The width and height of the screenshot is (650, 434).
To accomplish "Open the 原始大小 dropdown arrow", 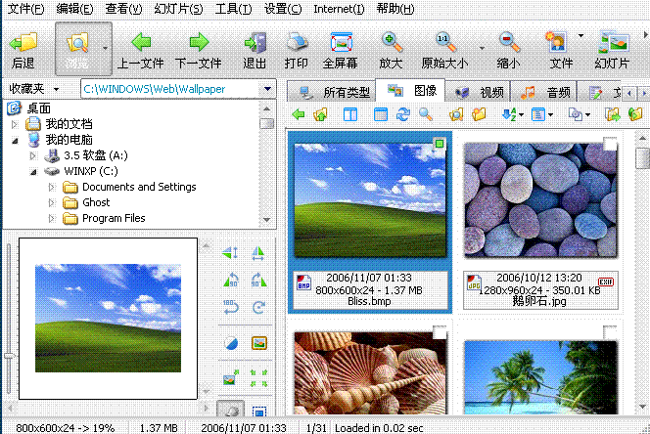I will click(482, 48).
